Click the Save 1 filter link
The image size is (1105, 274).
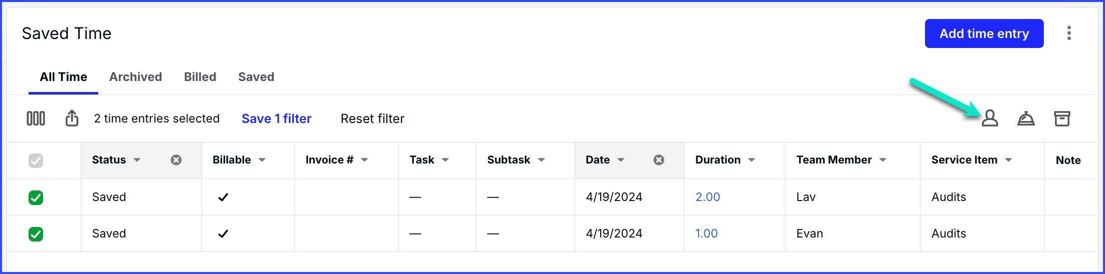276,118
